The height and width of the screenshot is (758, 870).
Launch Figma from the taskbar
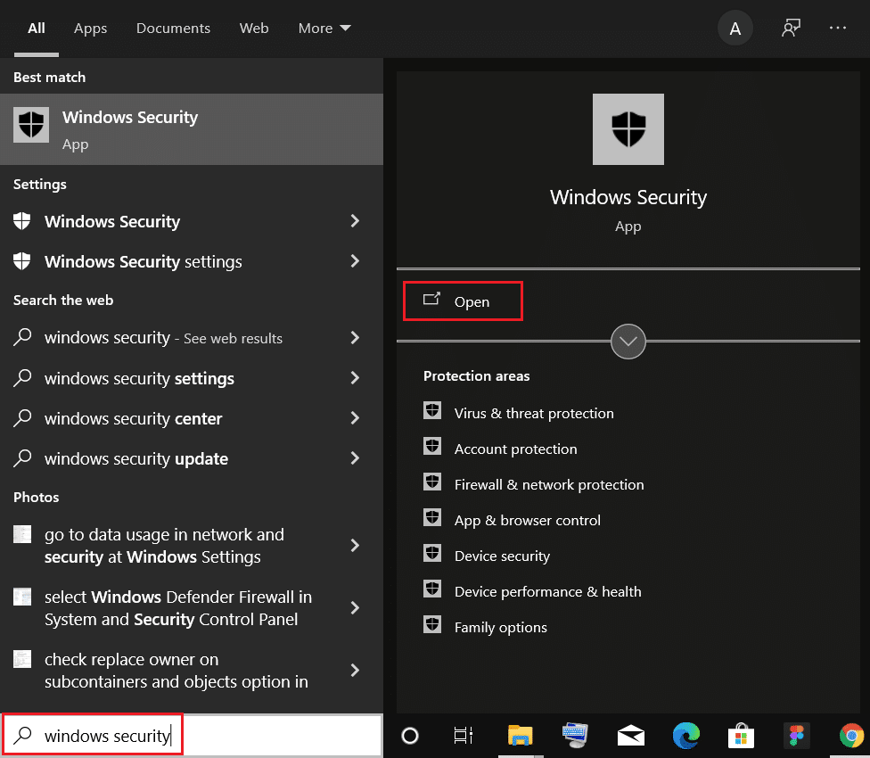(796, 735)
